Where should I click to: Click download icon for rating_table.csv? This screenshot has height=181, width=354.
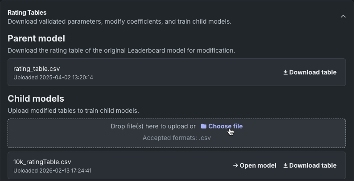point(285,72)
